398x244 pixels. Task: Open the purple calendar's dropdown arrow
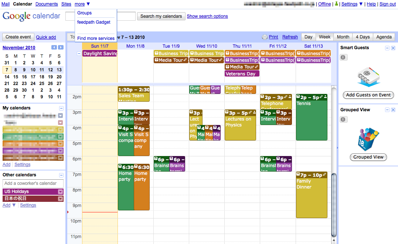click(x=60, y=150)
